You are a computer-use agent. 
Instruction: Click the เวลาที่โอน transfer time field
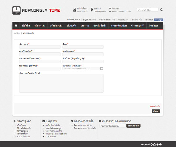click(x=40, y=69)
